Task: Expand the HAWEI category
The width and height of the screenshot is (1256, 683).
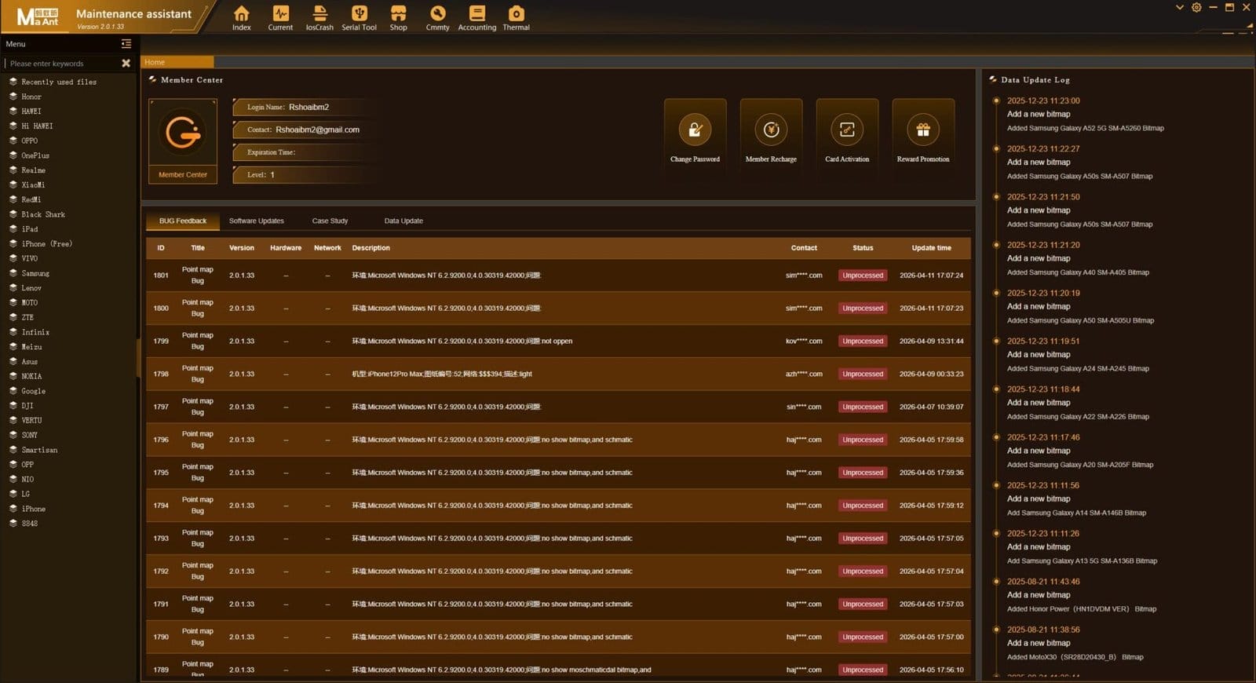Action: pyautogui.click(x=25, y=111)
